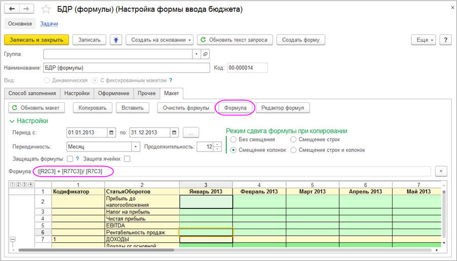457x261 pixels.
Task: Choose Смещение строк и колонок option
Action: 293,150
